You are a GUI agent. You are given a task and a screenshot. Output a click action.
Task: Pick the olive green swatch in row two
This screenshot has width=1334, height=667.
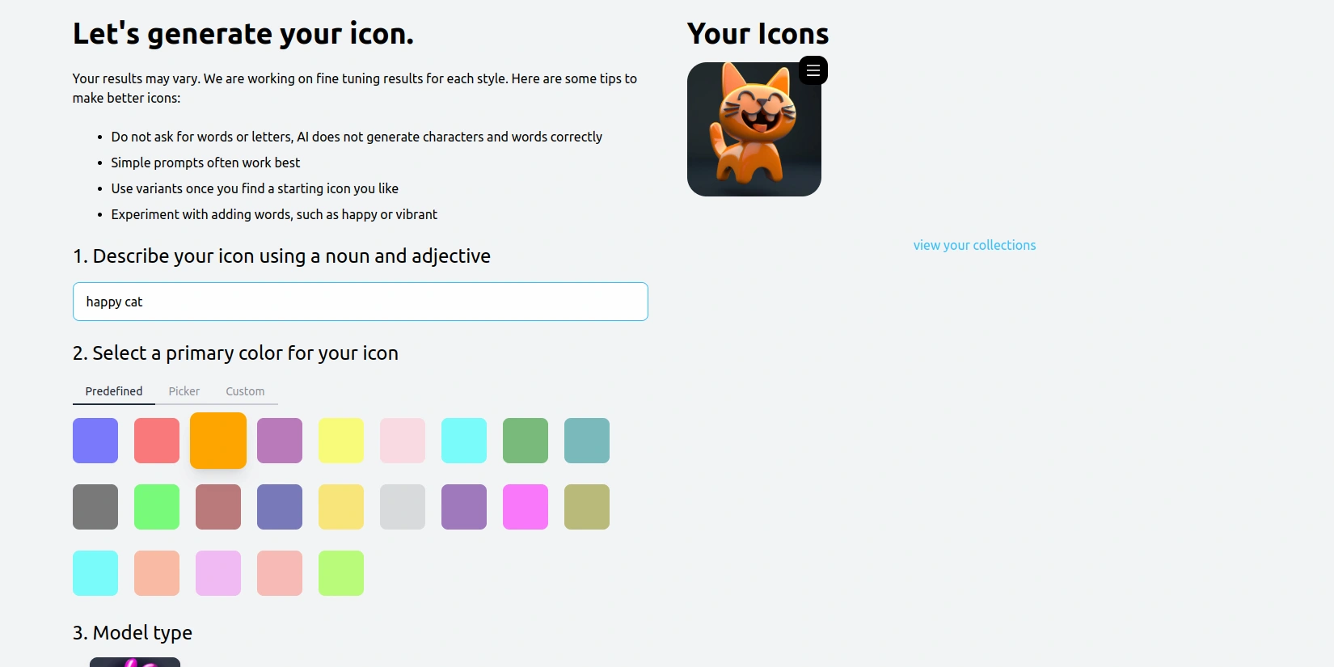(x=586, y=507)
